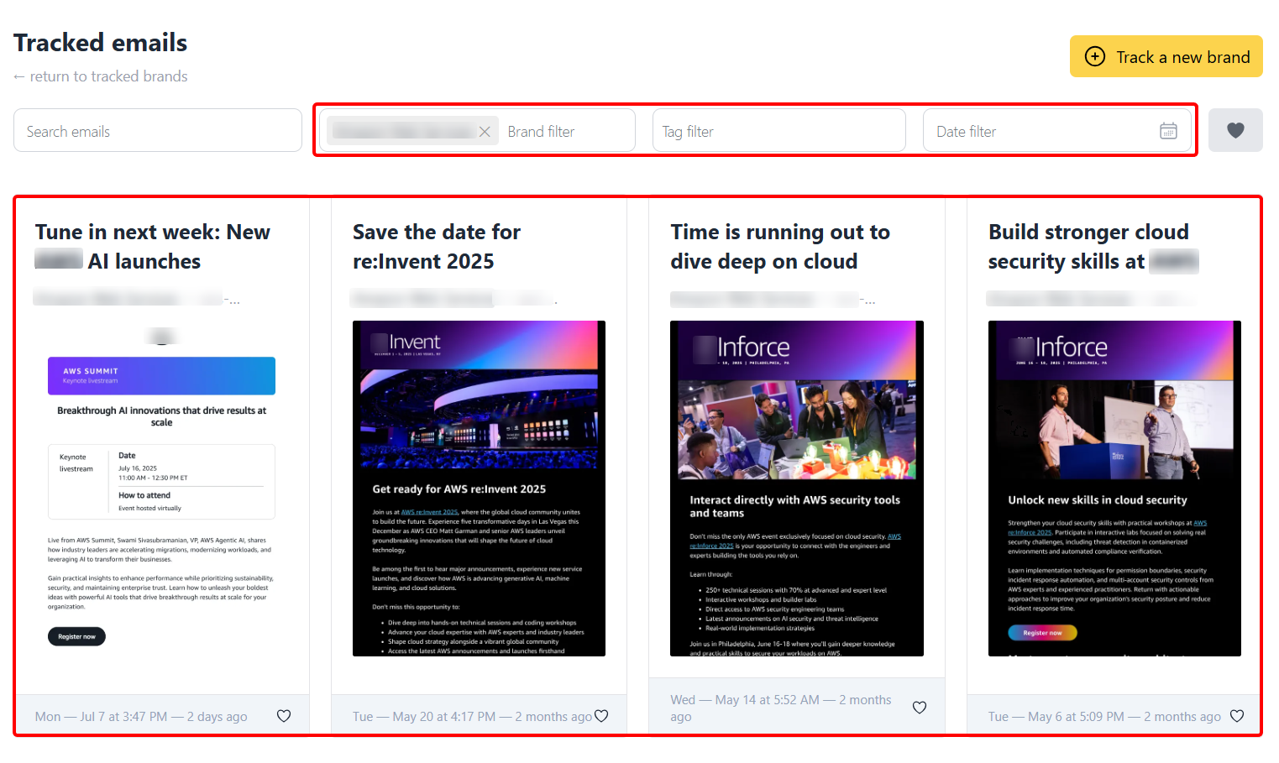Open 'Tune in next week: New AI launches' email
This screenshot has height=763, width=1279.
click(x=153, y=247)
